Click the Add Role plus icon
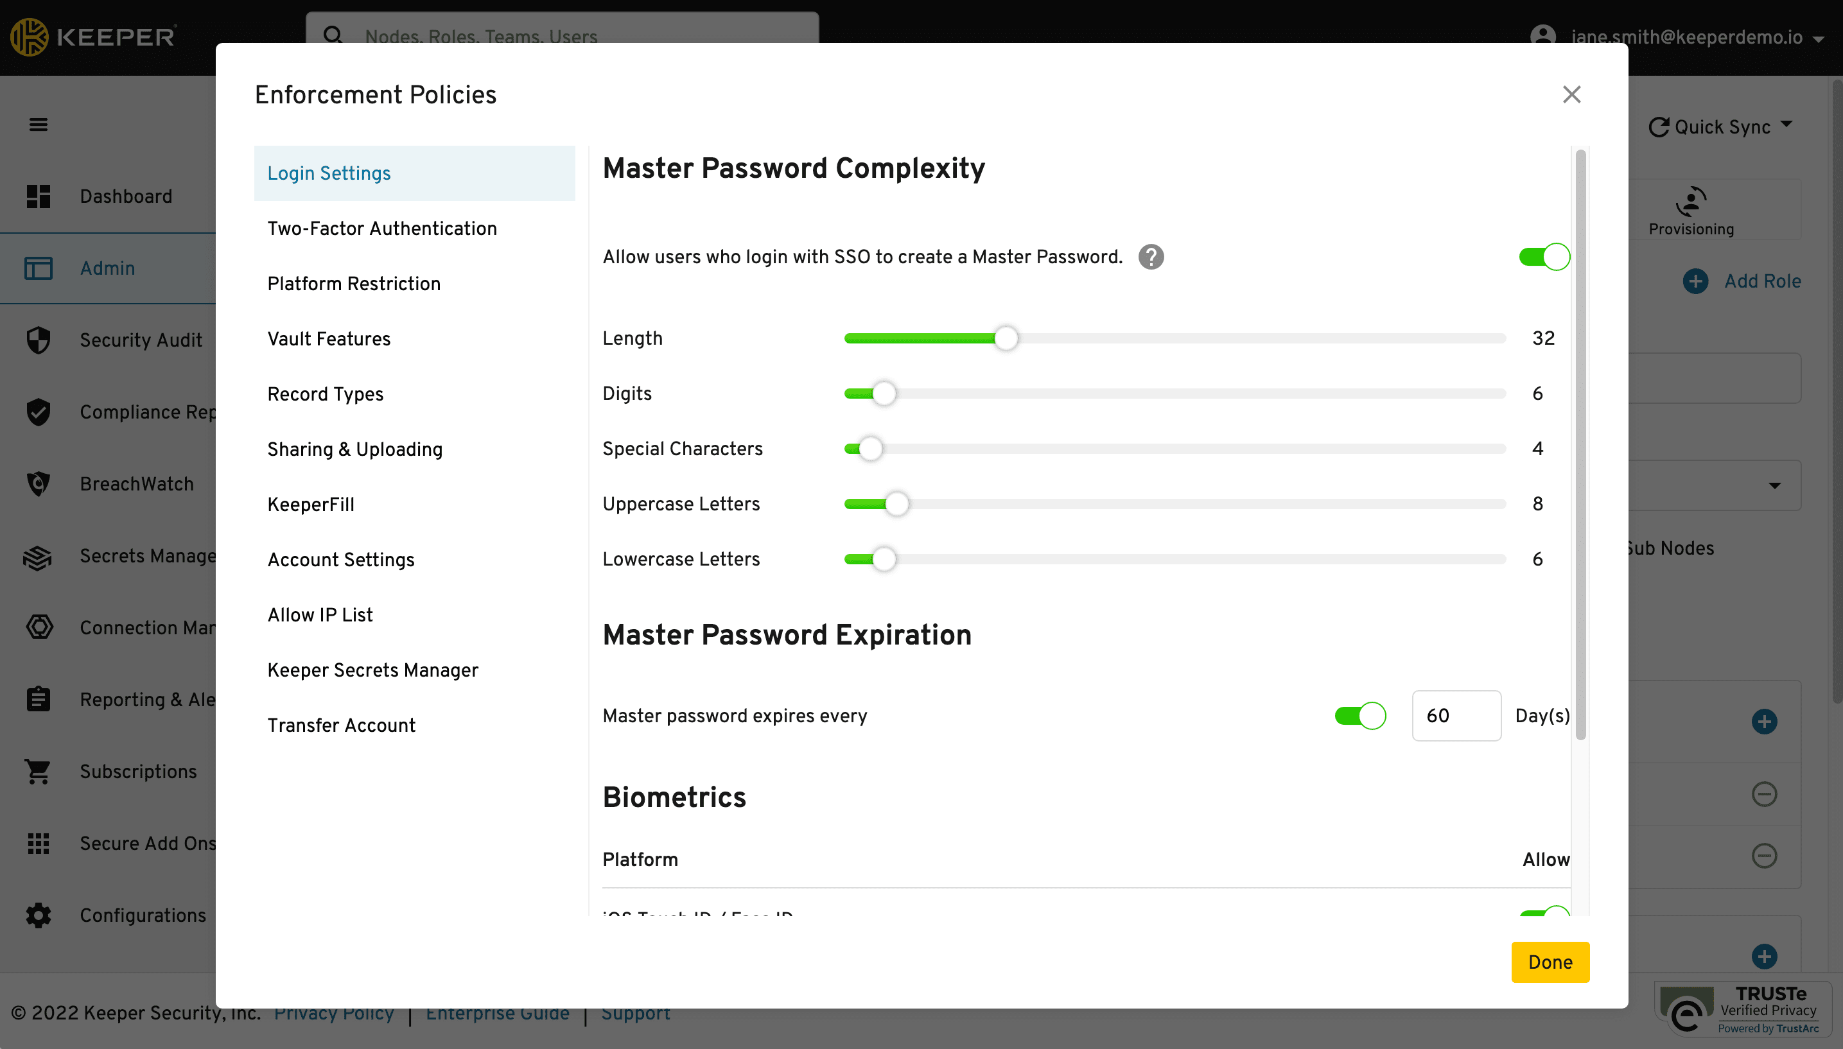The width and height of the screenshot is (1843, 1049). click(1695, 281)
